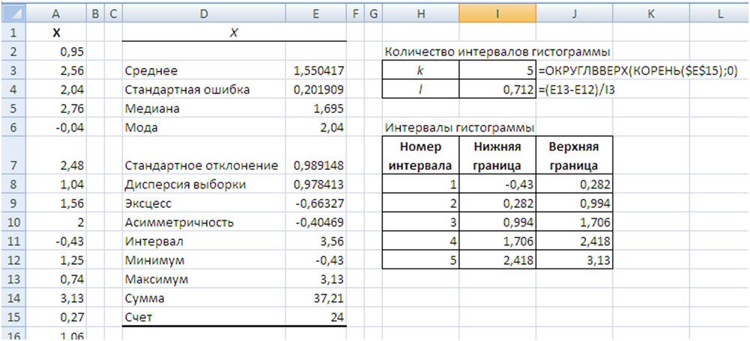Click Нижняя граница header cell
Viewport: 750px width, 341px height.
click(x=498, y=156)
